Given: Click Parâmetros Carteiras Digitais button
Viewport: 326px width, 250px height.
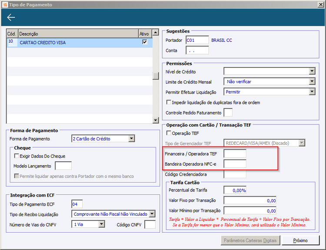Looking at the screenshot, I should [x=250, y=240].
